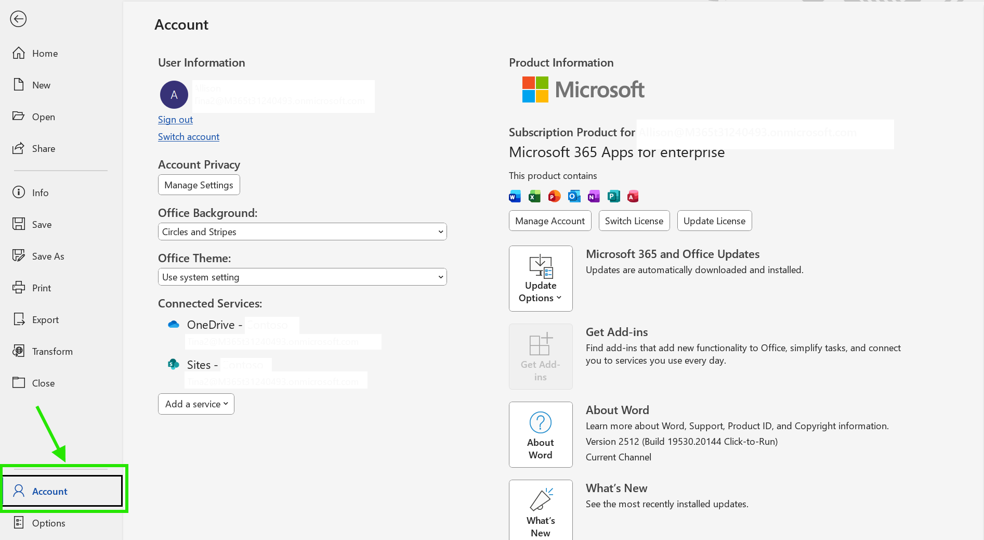This screenshot has width=984, height=540.
Task: Click the OneNote app icon under product contains
Action: click(594, 196)
